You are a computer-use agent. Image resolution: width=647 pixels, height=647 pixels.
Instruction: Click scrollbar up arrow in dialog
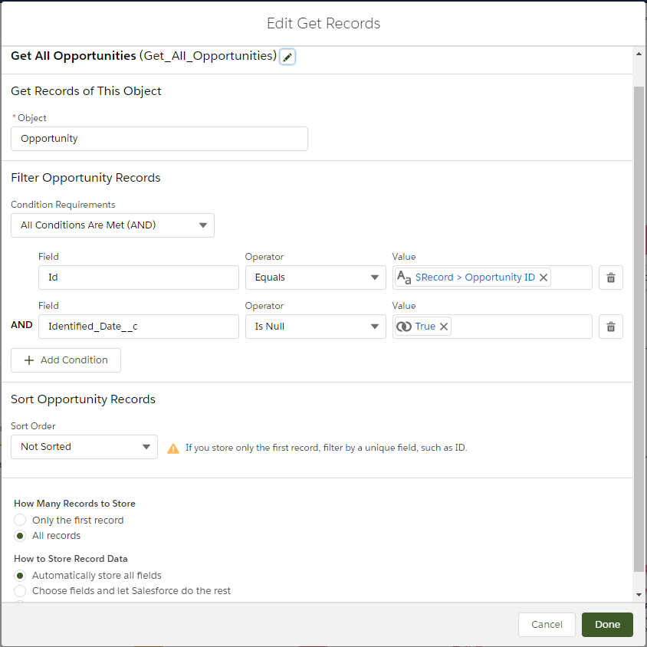click(639, 54)
